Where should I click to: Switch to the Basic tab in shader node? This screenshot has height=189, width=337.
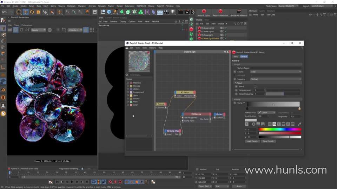click(x=236, y=56)
